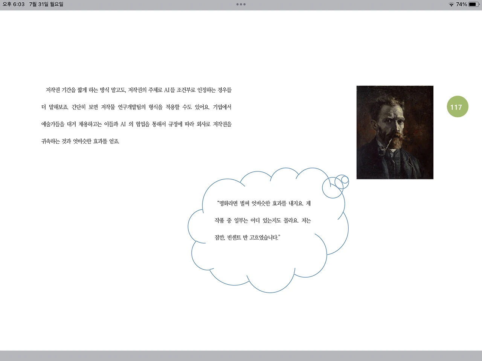Viewport: 482px width, 361px height.
Task: Tap the Van Gogh portrait to toggle enlargement
Action: pos(395,132)
